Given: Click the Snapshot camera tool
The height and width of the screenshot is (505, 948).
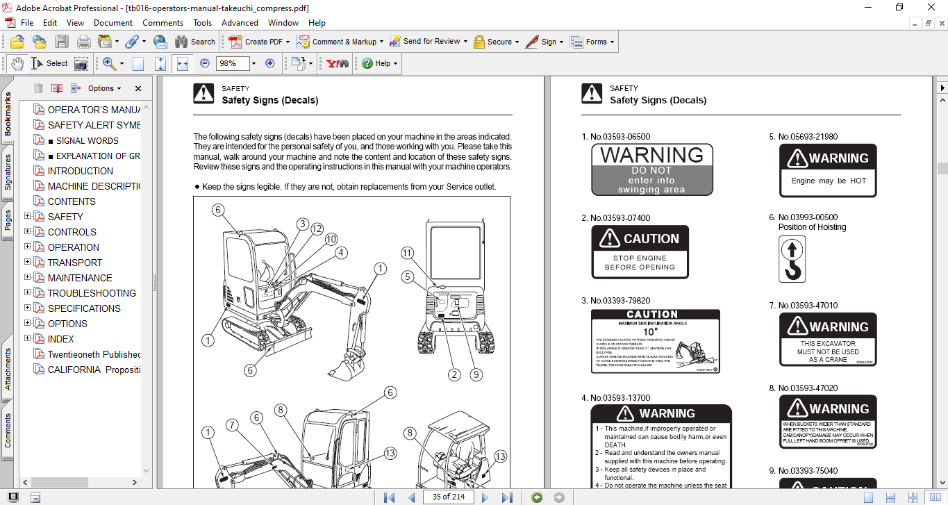Looking at the screenshot, I should tap(81, 63).
